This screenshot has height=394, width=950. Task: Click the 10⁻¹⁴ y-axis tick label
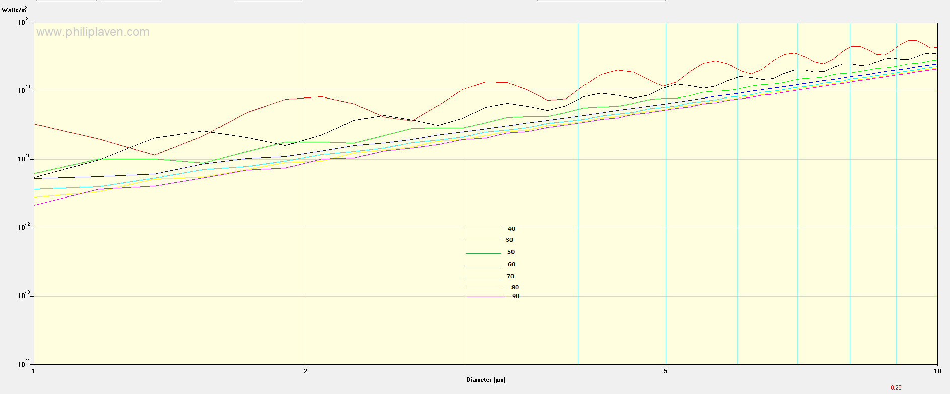23,364
